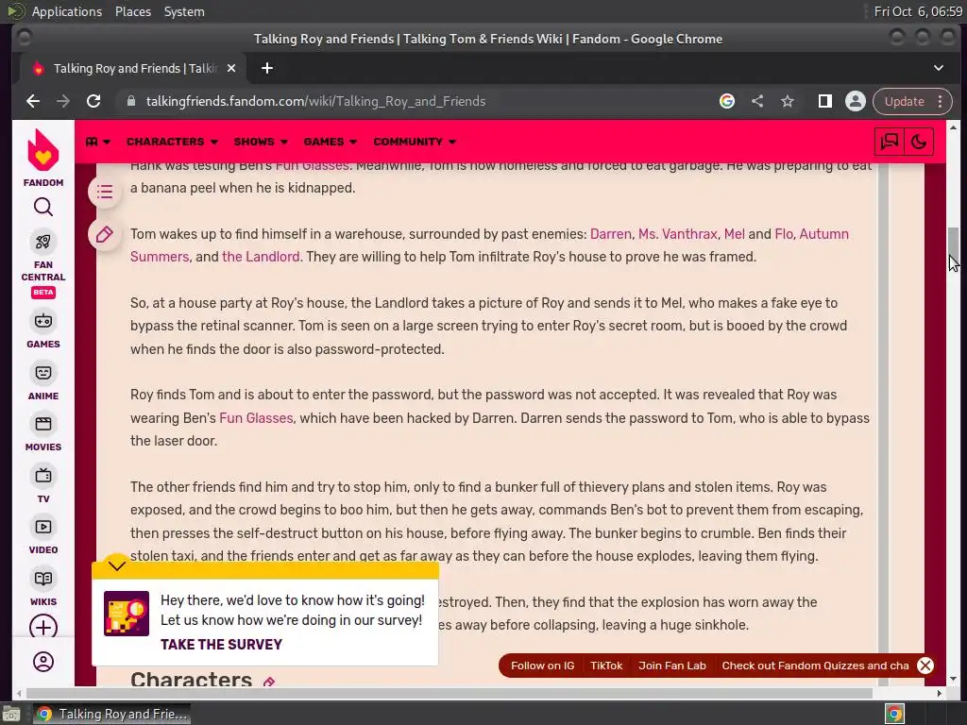The image size is (967, 725).
Task: Close the Talking Roy and Friends tab
Action: click(231, 68)
